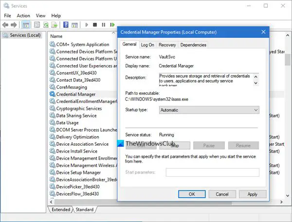Click the horizontal scrollbar right arrow

(281, 202)
